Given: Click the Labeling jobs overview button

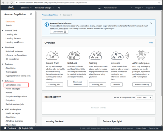Looking at the screenshot, I should pyautogui.click(x=54, y=85).
